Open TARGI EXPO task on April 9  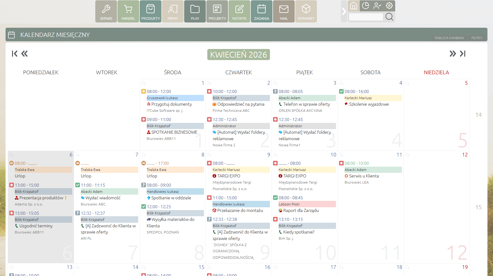(x=229, y=176)
